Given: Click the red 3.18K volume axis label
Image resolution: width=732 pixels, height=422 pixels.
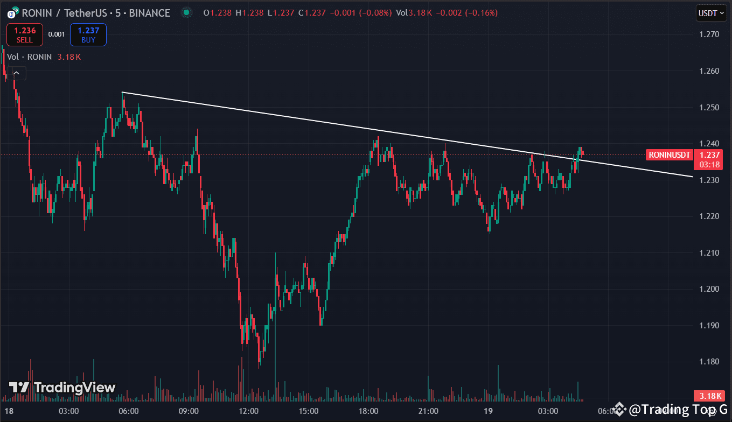Looking at the screenshot, I should click(x=709, y=396).
